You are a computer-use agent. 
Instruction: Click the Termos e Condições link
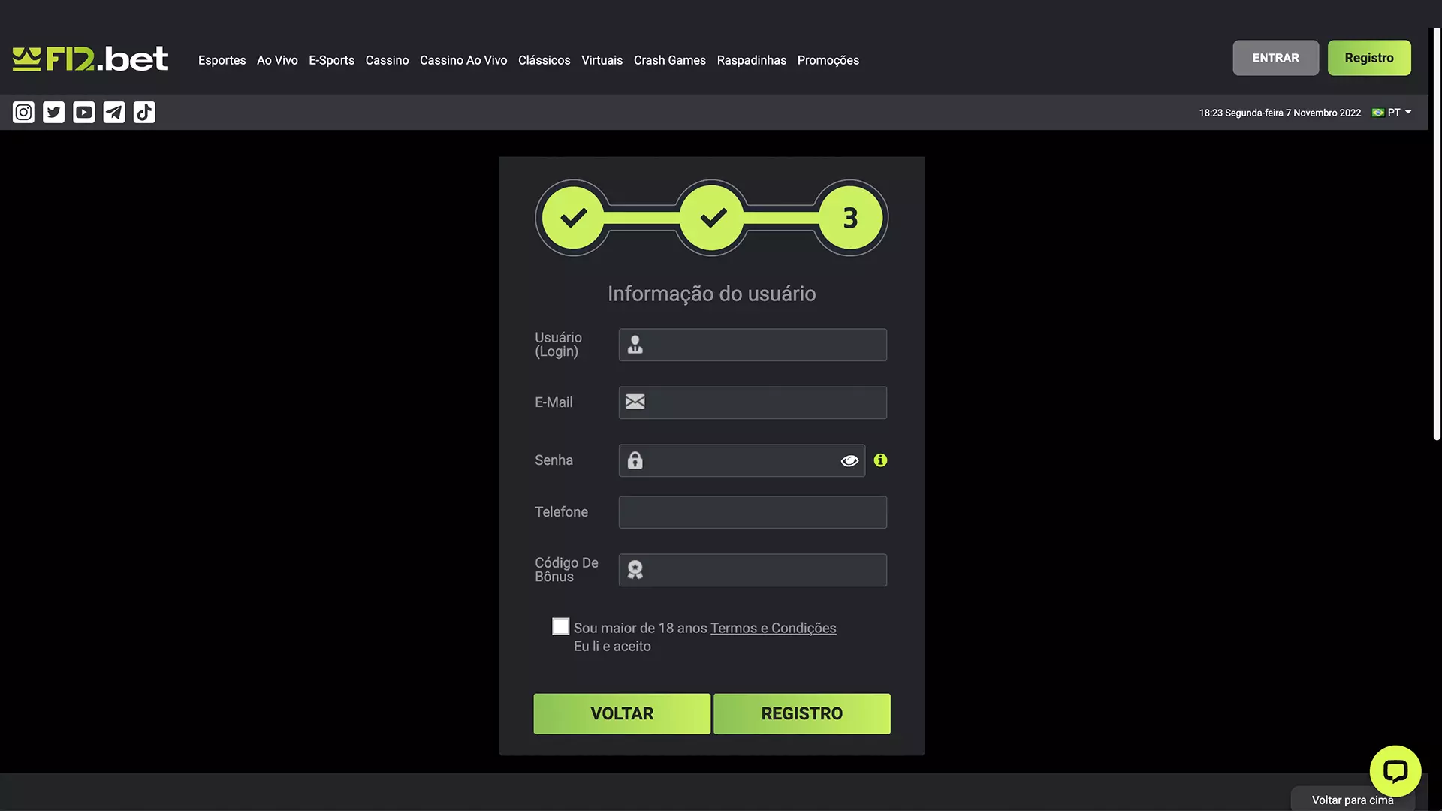(774, 627)
